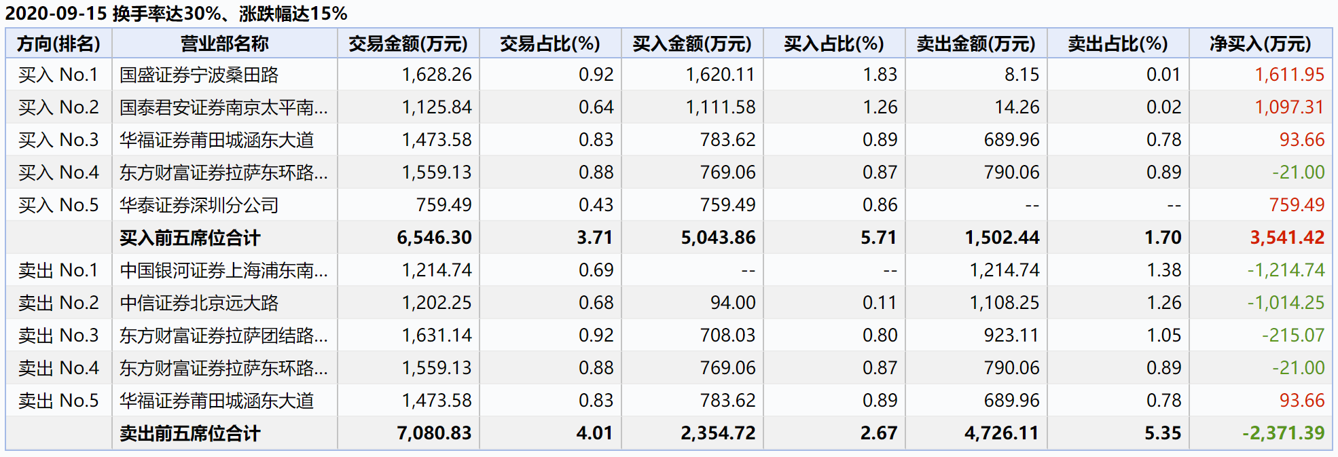Click the trade share total 4.01

595,433
